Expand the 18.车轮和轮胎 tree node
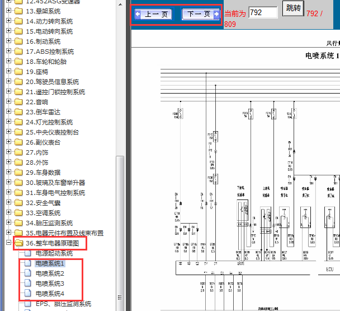 click(8, 61)
